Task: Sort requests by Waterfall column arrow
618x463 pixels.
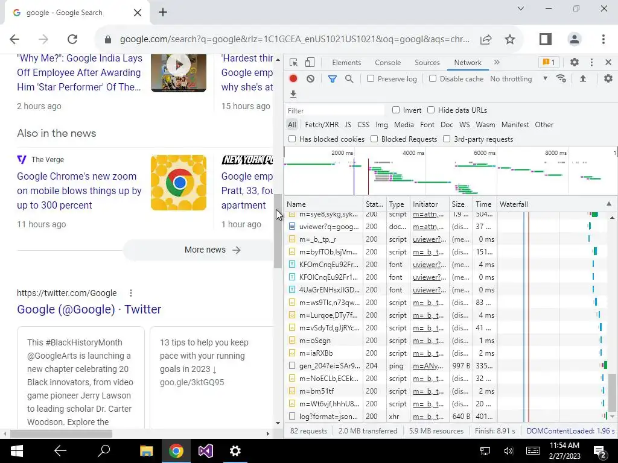Action: point(609,204)
